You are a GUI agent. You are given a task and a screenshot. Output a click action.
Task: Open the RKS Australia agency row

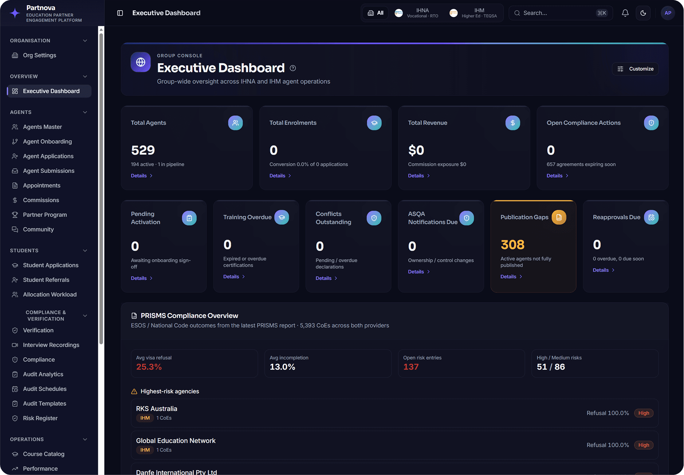pyautogui.click(x=395, y=413)
